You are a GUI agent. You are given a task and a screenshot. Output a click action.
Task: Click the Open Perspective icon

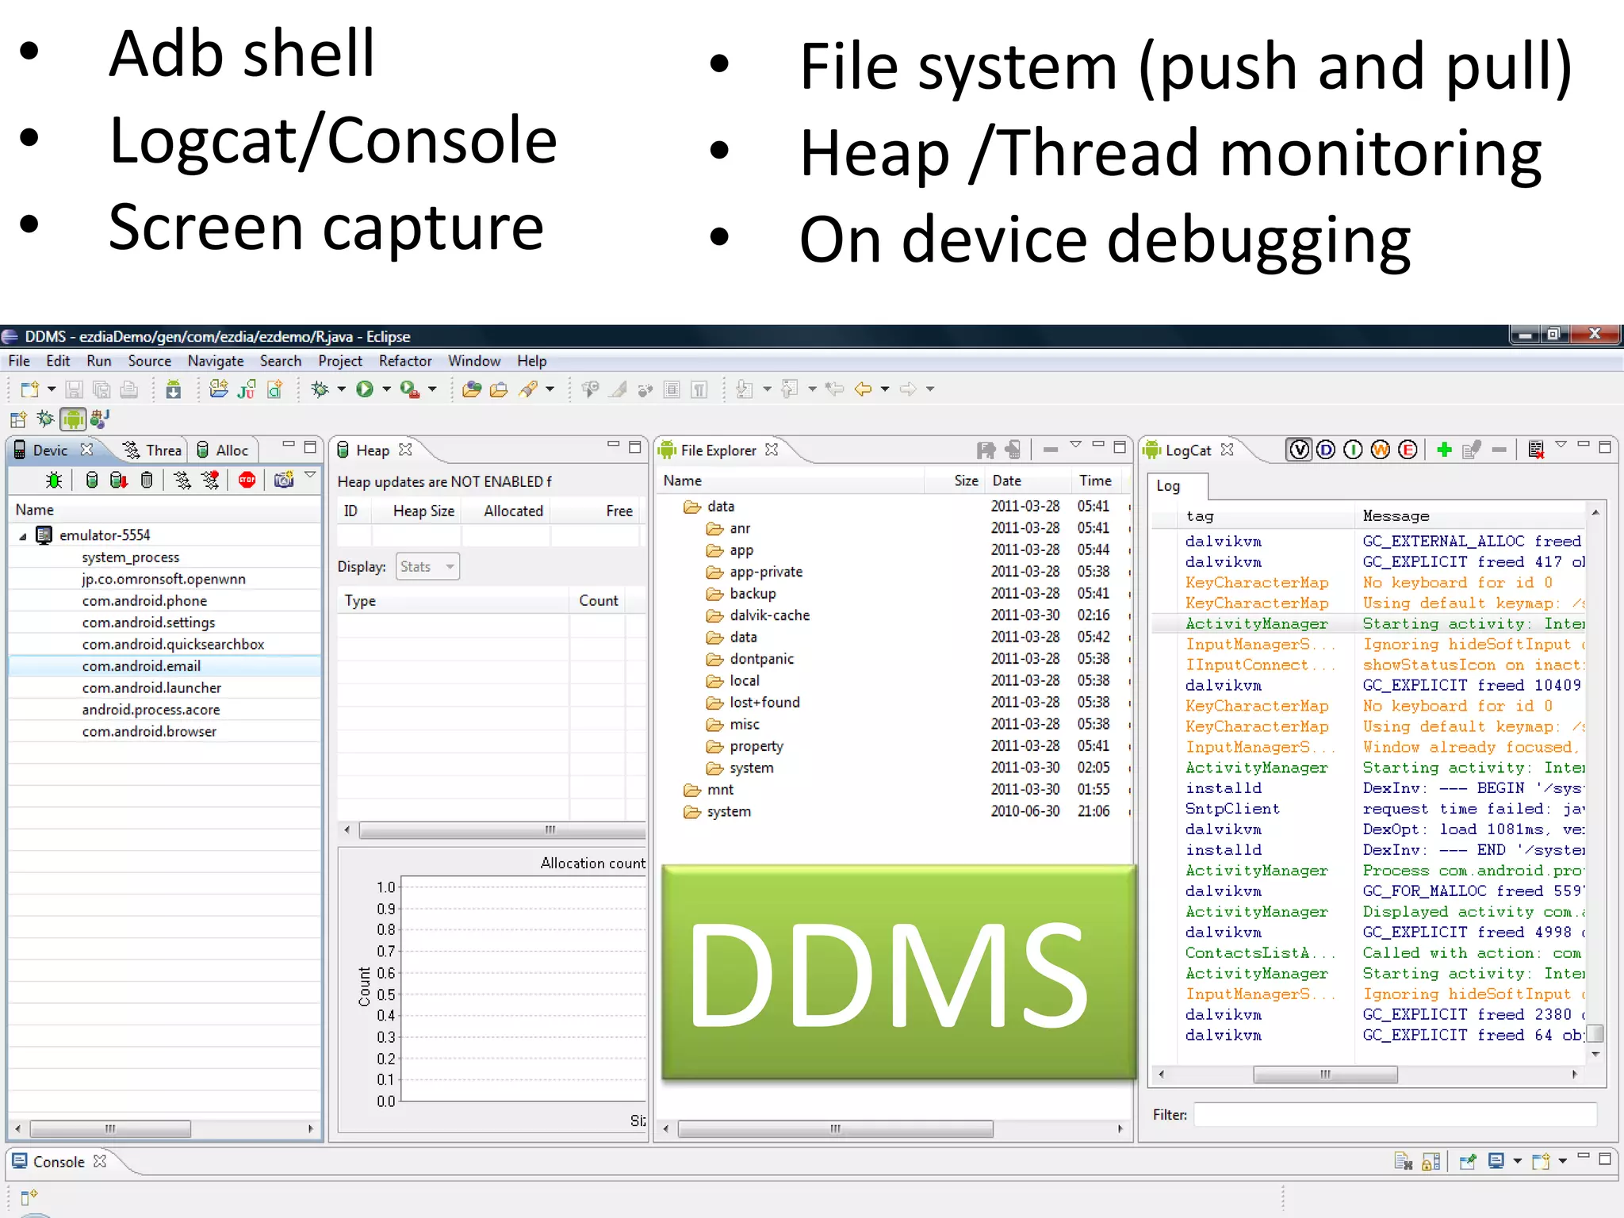click(x=18, y=419)
